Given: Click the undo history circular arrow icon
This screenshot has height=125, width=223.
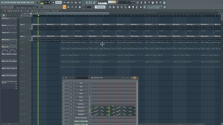Looking at the screenshot, I should [x=137, y=2].
